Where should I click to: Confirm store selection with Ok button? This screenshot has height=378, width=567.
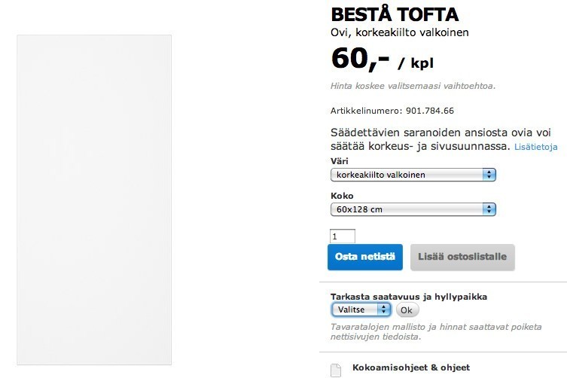pos(407,310)
